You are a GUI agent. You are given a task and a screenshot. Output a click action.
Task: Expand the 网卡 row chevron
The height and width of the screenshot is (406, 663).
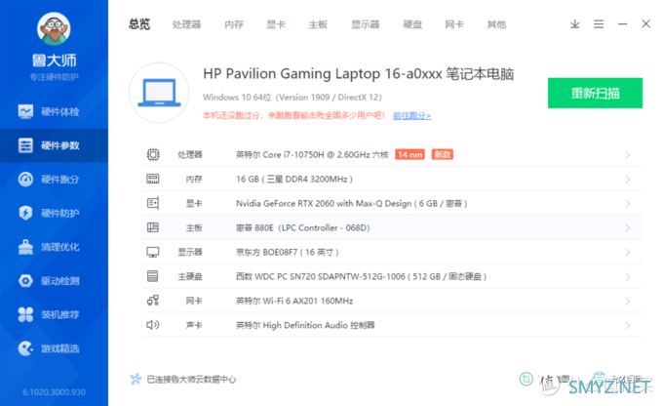click(628, 301)
